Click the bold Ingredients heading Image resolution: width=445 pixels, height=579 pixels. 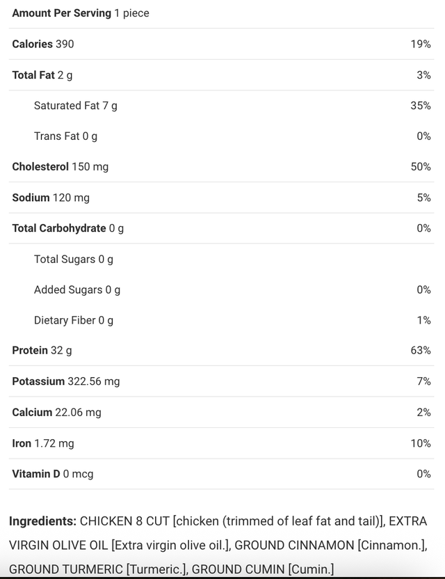(x=42, y=521)
